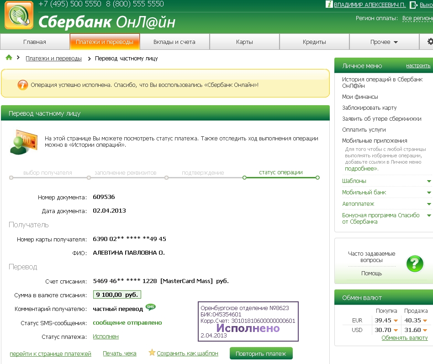This screenshot has width=433, height=364.
Task: Click Обменять валюту link
Action: pos(405,338)
